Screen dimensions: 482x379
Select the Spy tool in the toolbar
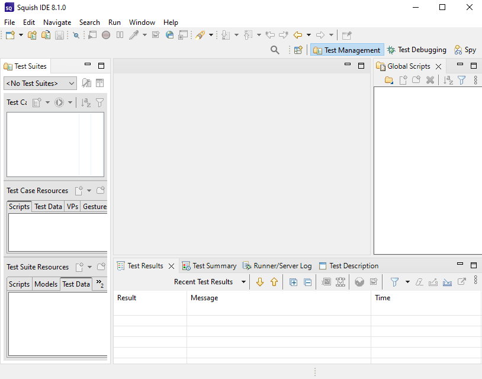coord(465,50)
